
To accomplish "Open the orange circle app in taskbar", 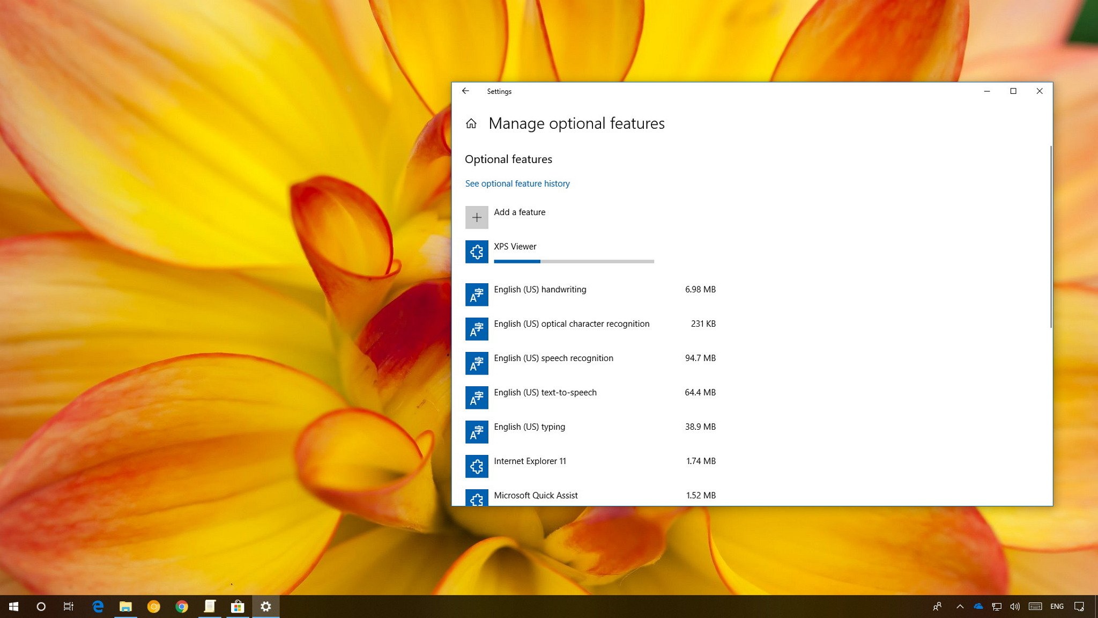I will coord(154,607).
